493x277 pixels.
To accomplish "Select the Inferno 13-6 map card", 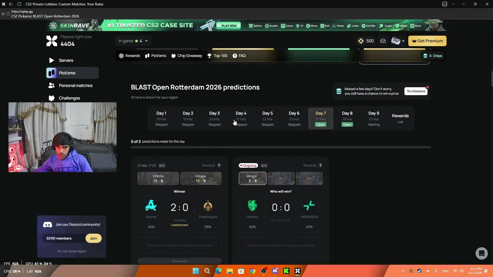I will 158,179.
